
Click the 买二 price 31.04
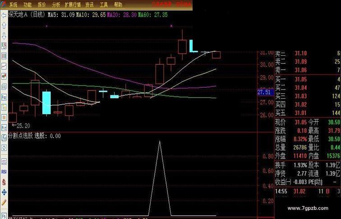301,88
